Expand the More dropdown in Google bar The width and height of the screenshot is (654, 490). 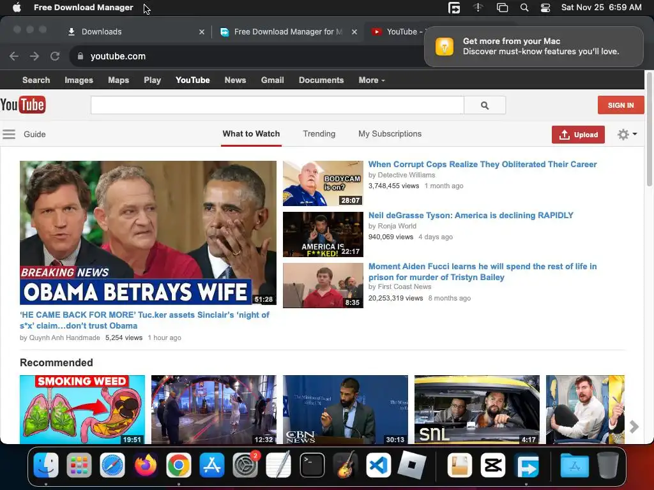(371, 80)
